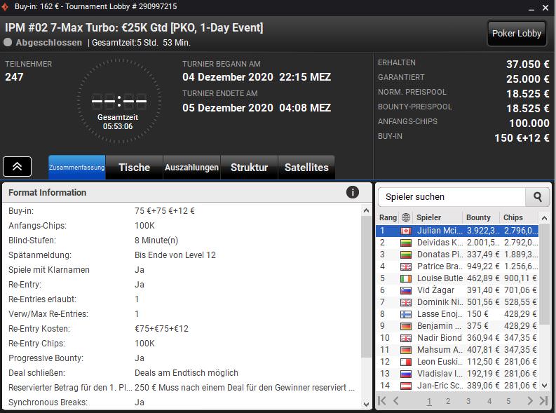Click the globe icon in the country column header
This screenshot has height=413, width=556.
tap(405, 217)
